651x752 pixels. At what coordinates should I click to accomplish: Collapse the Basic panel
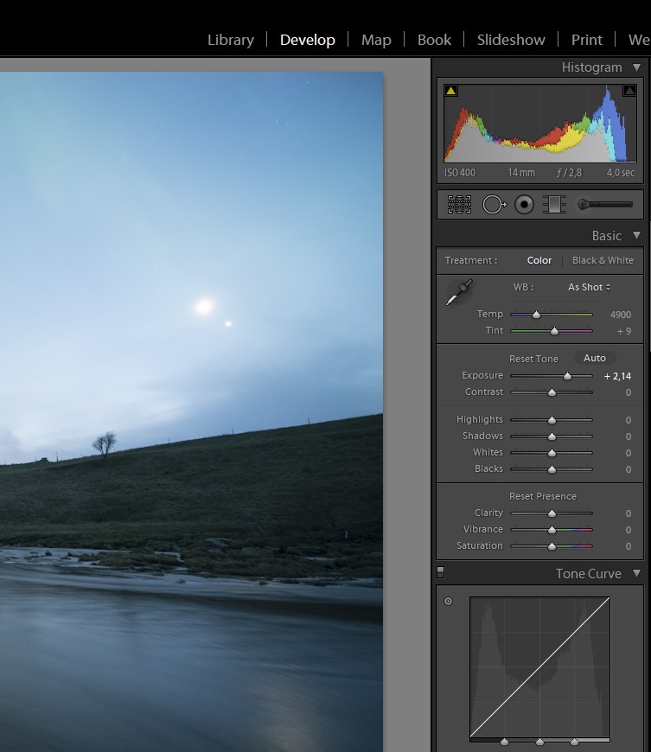pyautogui.click(x=637, y=236)
